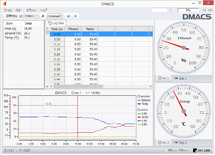215x155 pixels.
Task: Click the Connect button
Action: coord(55,16)
